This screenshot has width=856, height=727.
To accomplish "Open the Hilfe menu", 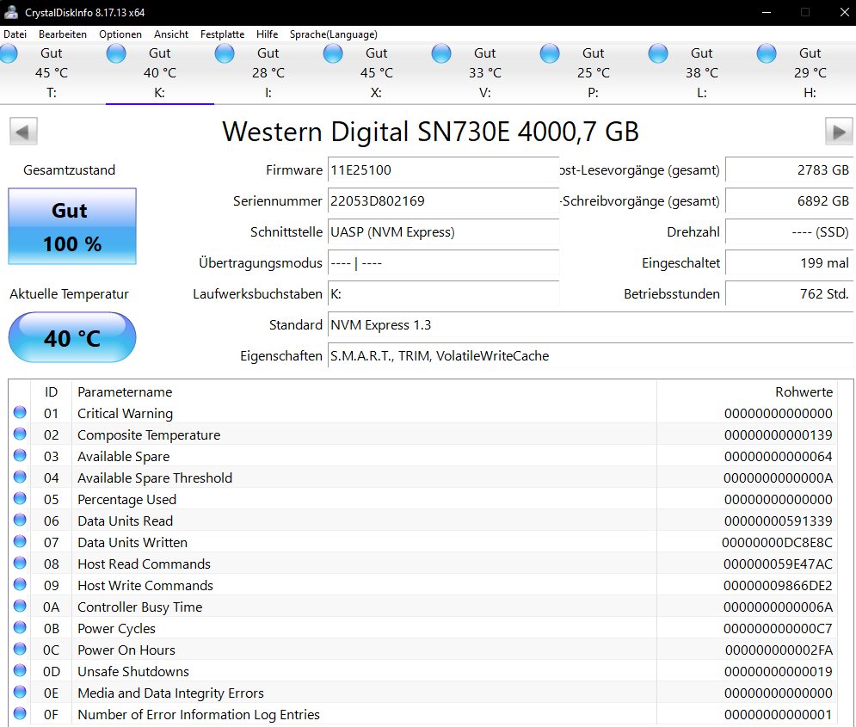I will click(267, 34).
